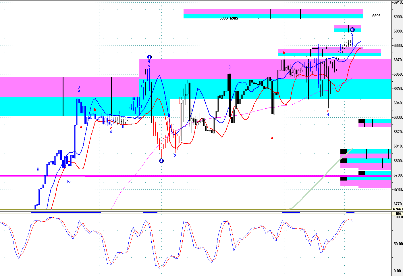
Task: Click the 50.00 oscillator scale label
Action: pyautogui.click(x=398, y=244)
